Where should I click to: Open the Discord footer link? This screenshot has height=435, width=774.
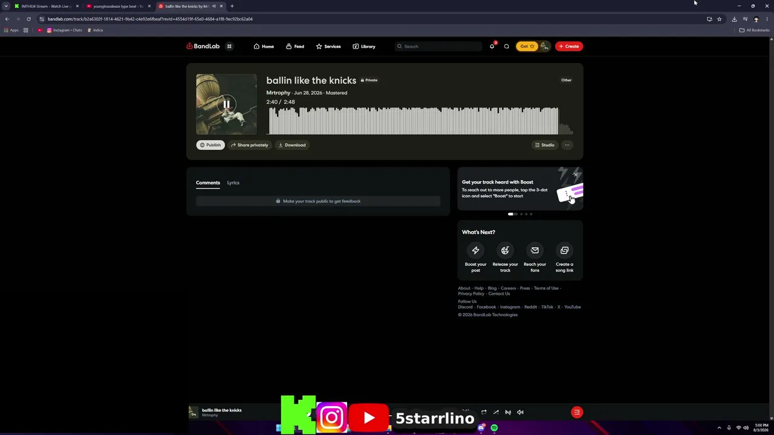tap(465, 307)
